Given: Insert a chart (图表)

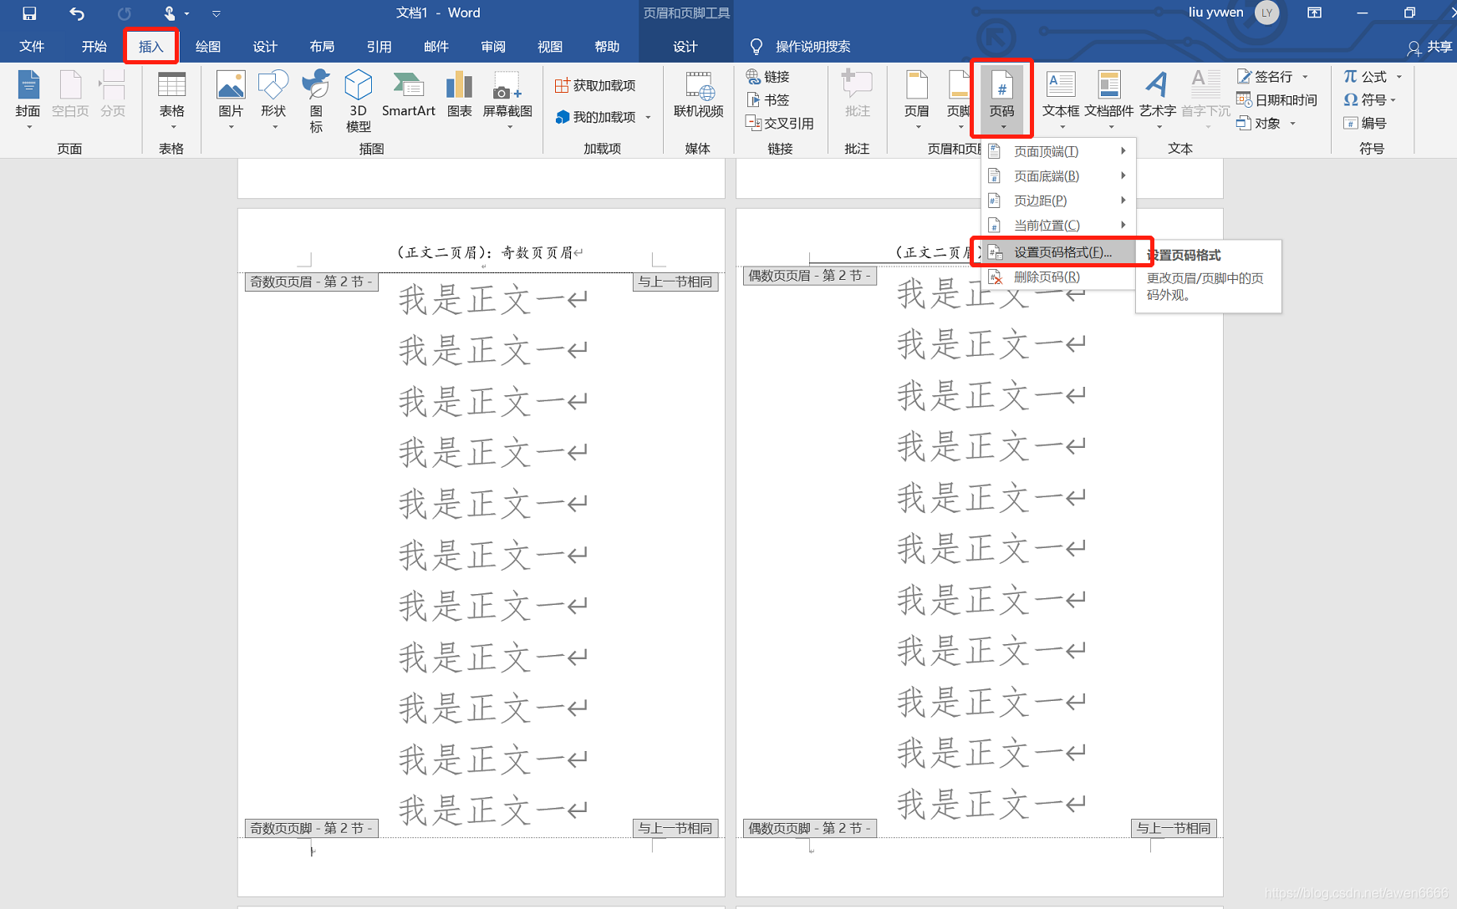Looking at the screenshot, I should coord(459,94).
